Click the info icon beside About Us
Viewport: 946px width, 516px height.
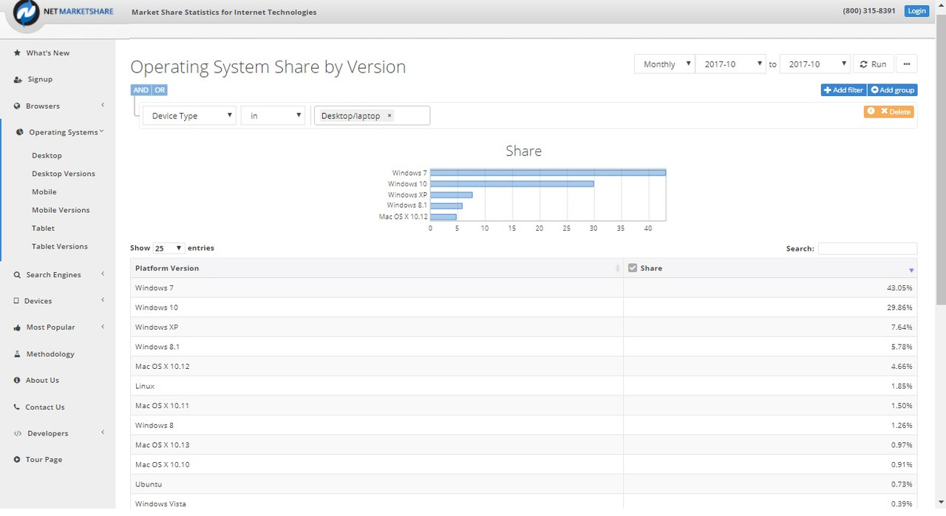18,381
